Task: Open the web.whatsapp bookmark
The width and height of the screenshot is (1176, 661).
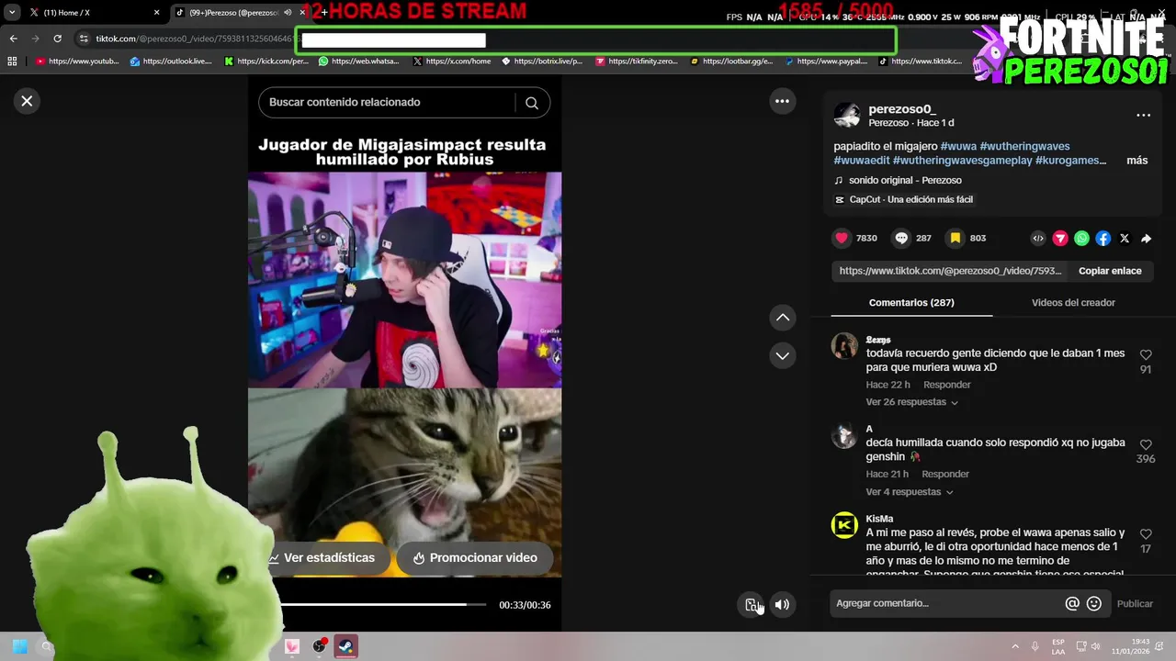Action: (359, 62)
